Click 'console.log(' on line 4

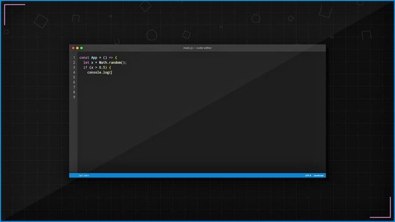point(99,73)
